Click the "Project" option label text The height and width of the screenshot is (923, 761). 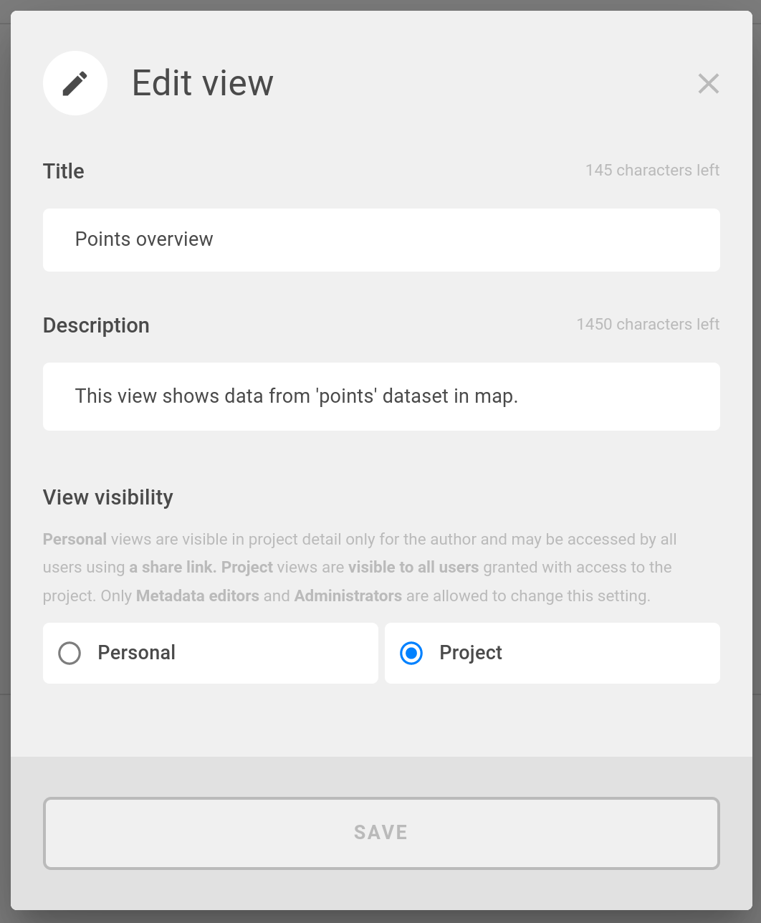pos(471,653)
